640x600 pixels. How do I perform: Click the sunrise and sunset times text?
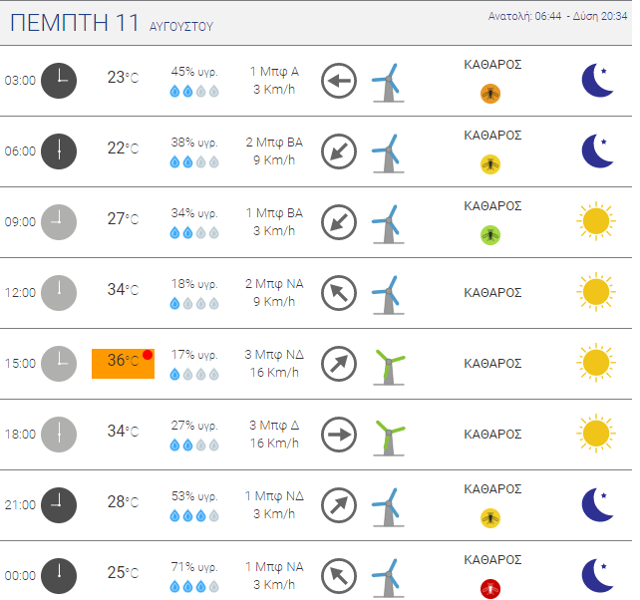tap(557, 16)
